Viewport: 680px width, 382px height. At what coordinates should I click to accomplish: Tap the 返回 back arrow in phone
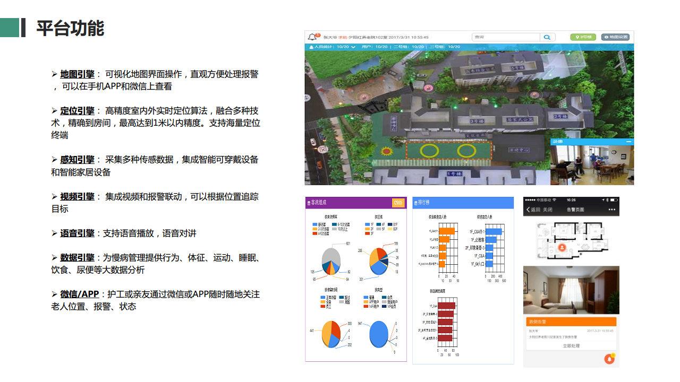pyautogui.click(x=533, y=210)
